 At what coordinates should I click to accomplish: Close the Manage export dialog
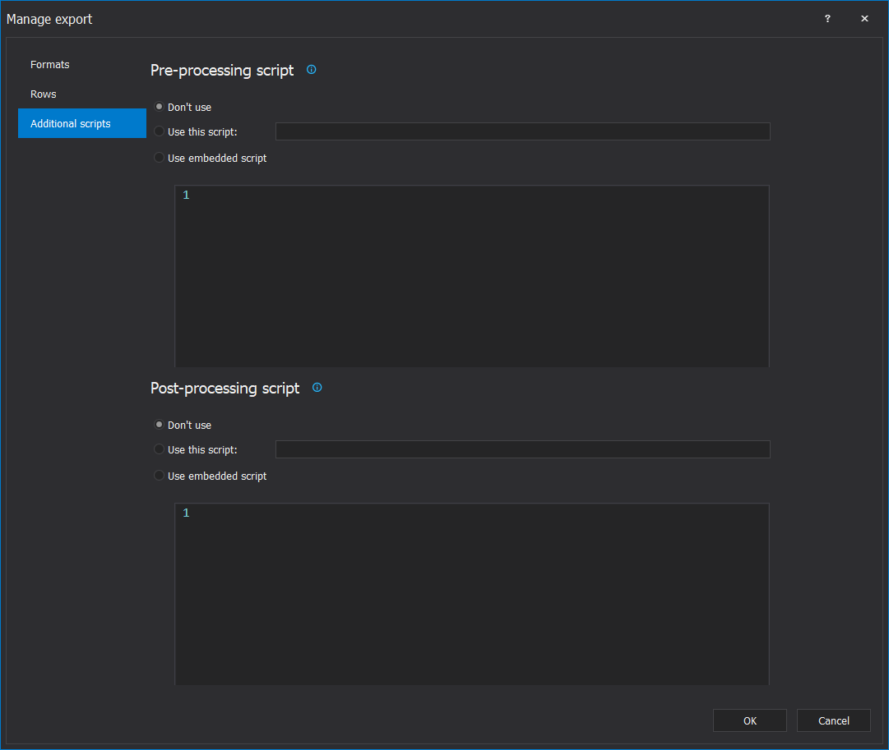tap(864, 19)
